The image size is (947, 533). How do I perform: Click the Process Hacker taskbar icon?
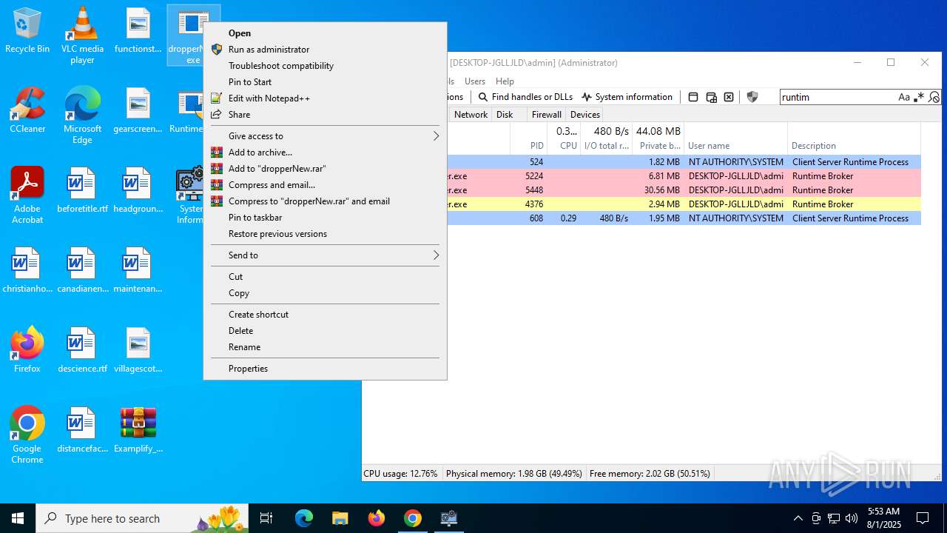pyautogui.click(x=449, y=518)
